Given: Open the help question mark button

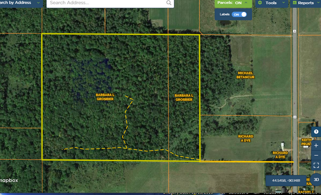Looking at the screenshot, I should pos(316,131).
